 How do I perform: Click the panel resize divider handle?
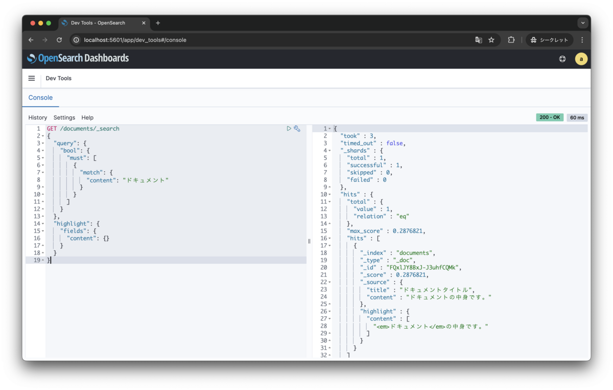click(309, 241)
